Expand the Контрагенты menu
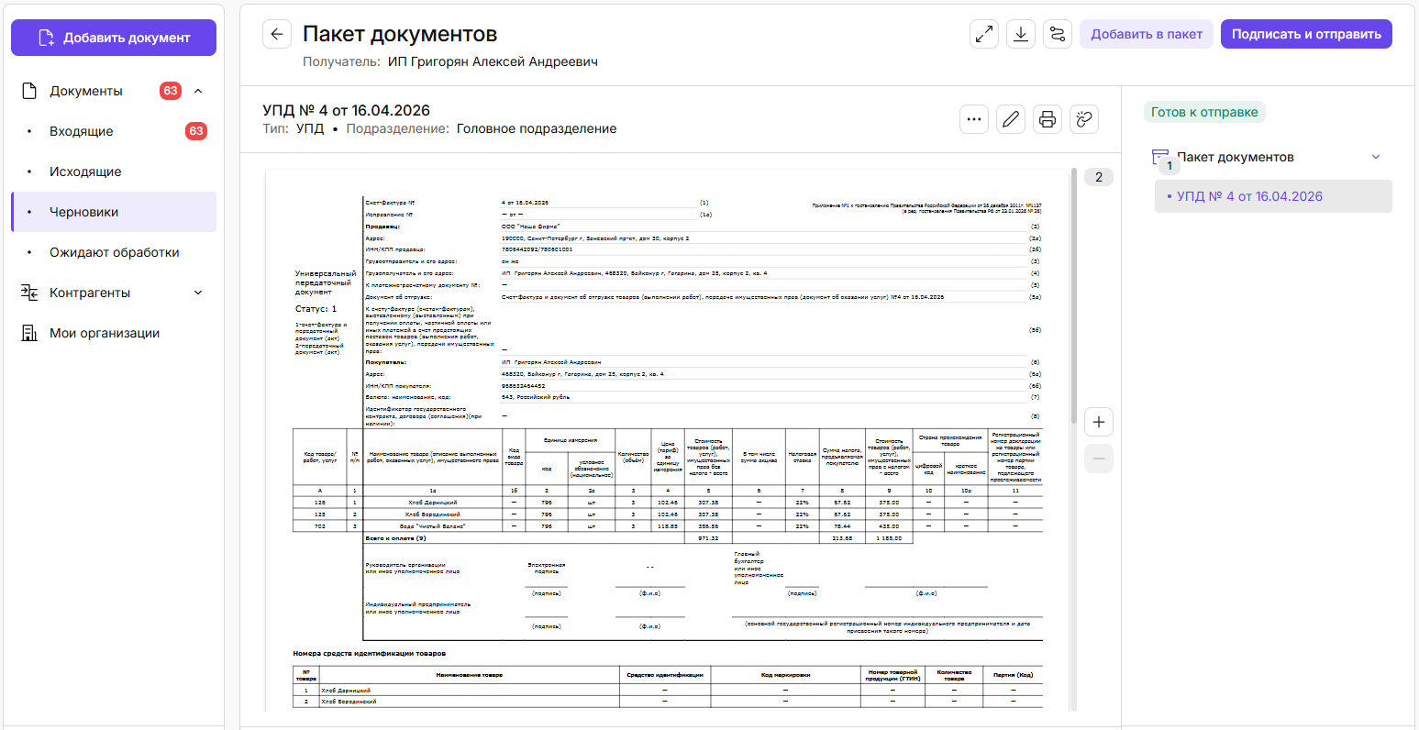Image resolution: width=1419 pixels, height=730 pixels. (x=198, y=293)
